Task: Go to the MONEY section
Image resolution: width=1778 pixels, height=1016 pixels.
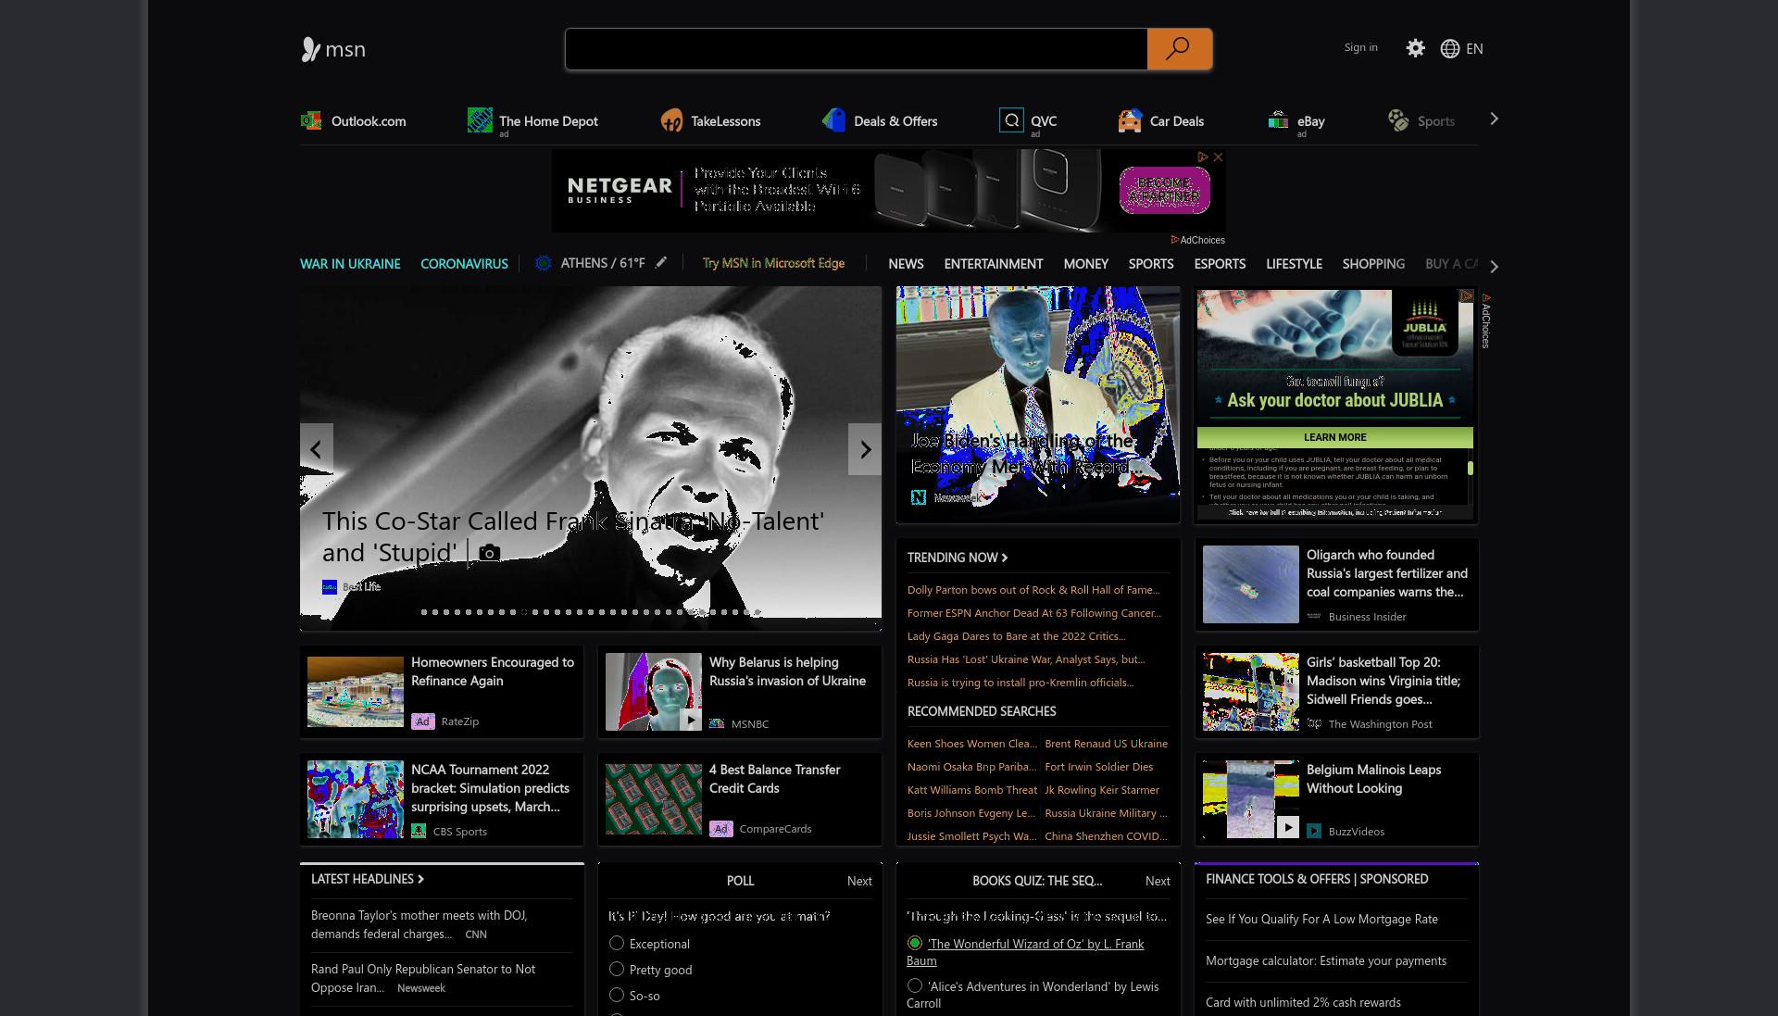Action: pos(1085,264)
